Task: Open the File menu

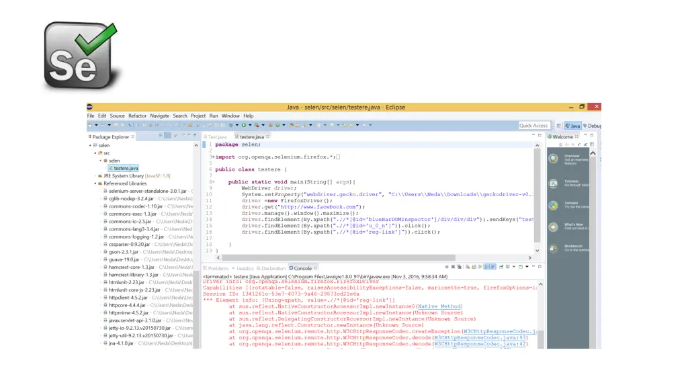Action: pyautogui.click(x=91, y=116)
